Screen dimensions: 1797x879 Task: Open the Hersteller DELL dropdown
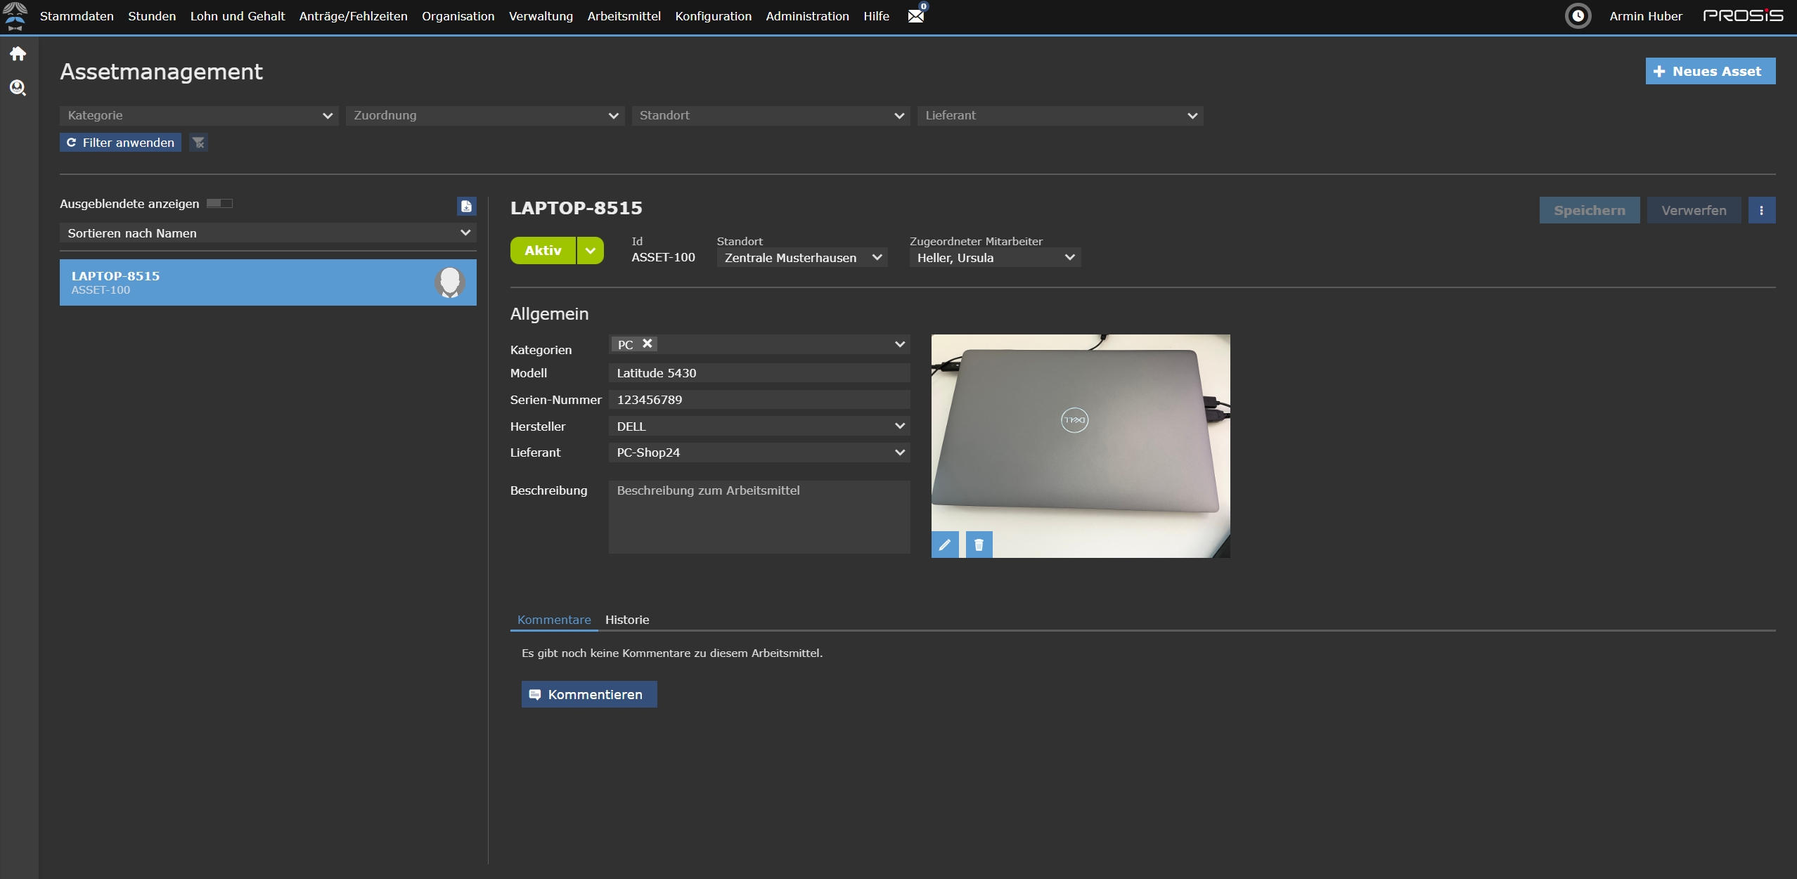click(x=759, y=427)
